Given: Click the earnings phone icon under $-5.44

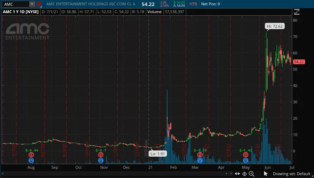Looking at the screenshot, I should pos(31,155).
